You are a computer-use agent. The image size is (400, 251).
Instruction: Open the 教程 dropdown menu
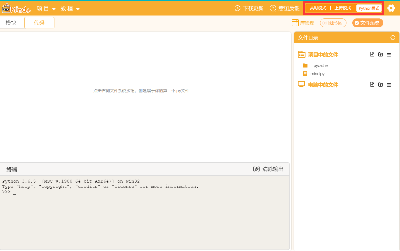[70, 8]
